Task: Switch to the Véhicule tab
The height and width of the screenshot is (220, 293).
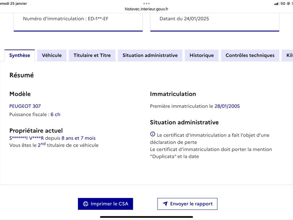Action: (x=52, y=55)
